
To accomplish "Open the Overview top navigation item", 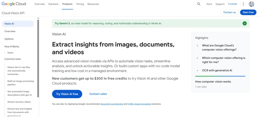I will coord(40,4).
